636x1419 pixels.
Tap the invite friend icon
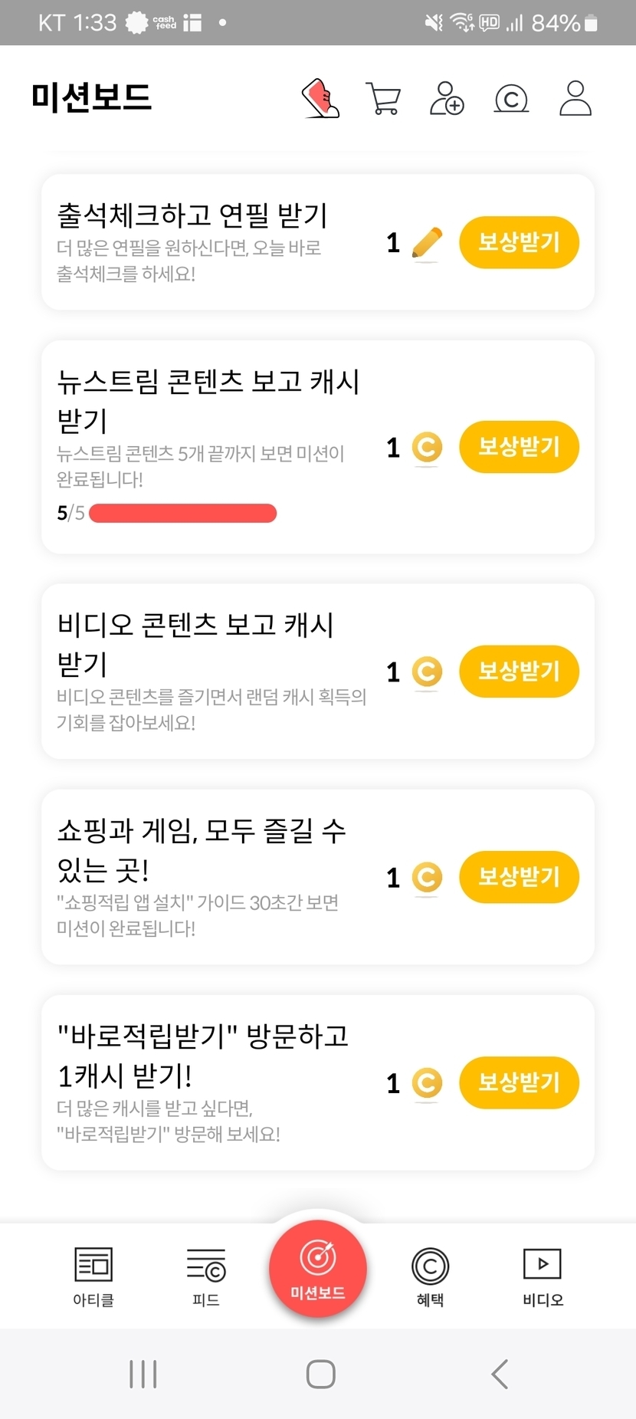447,99
